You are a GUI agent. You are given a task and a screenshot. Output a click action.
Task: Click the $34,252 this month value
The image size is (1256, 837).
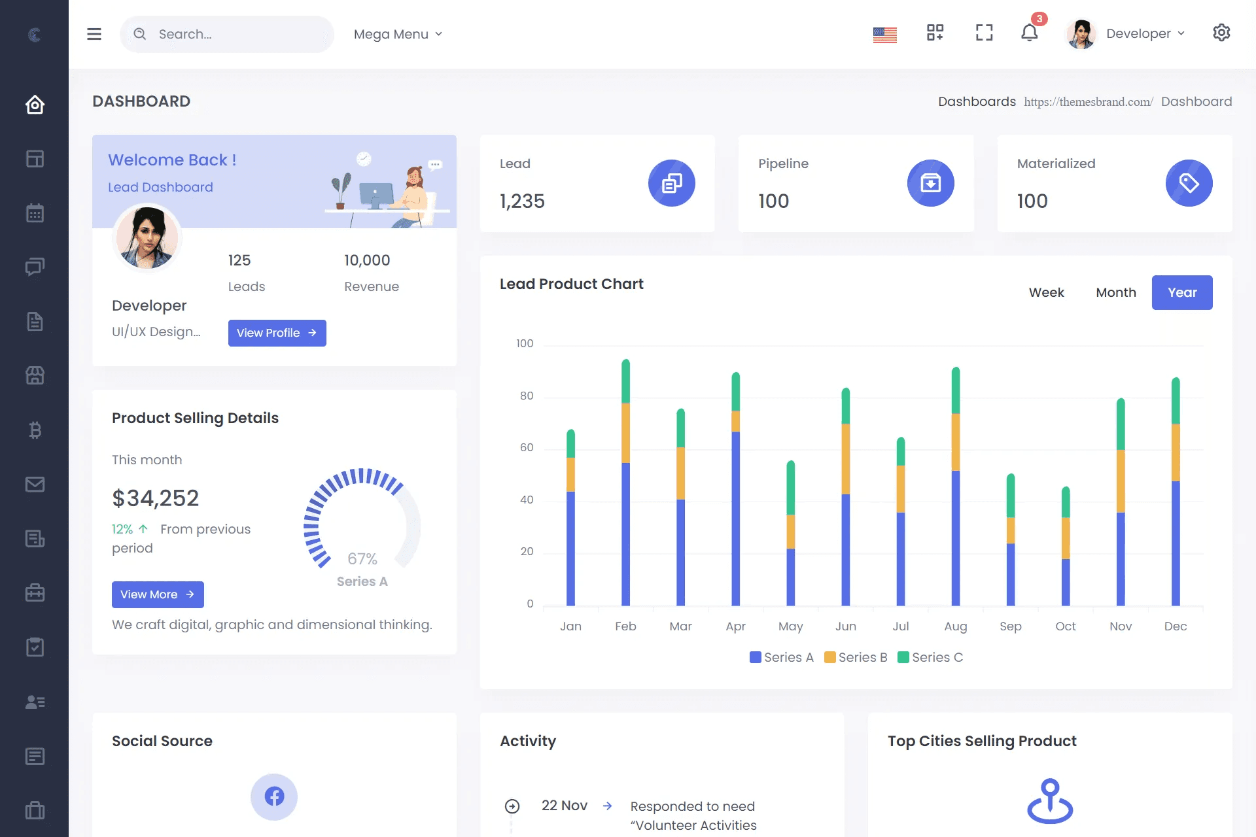pos(155,498)
